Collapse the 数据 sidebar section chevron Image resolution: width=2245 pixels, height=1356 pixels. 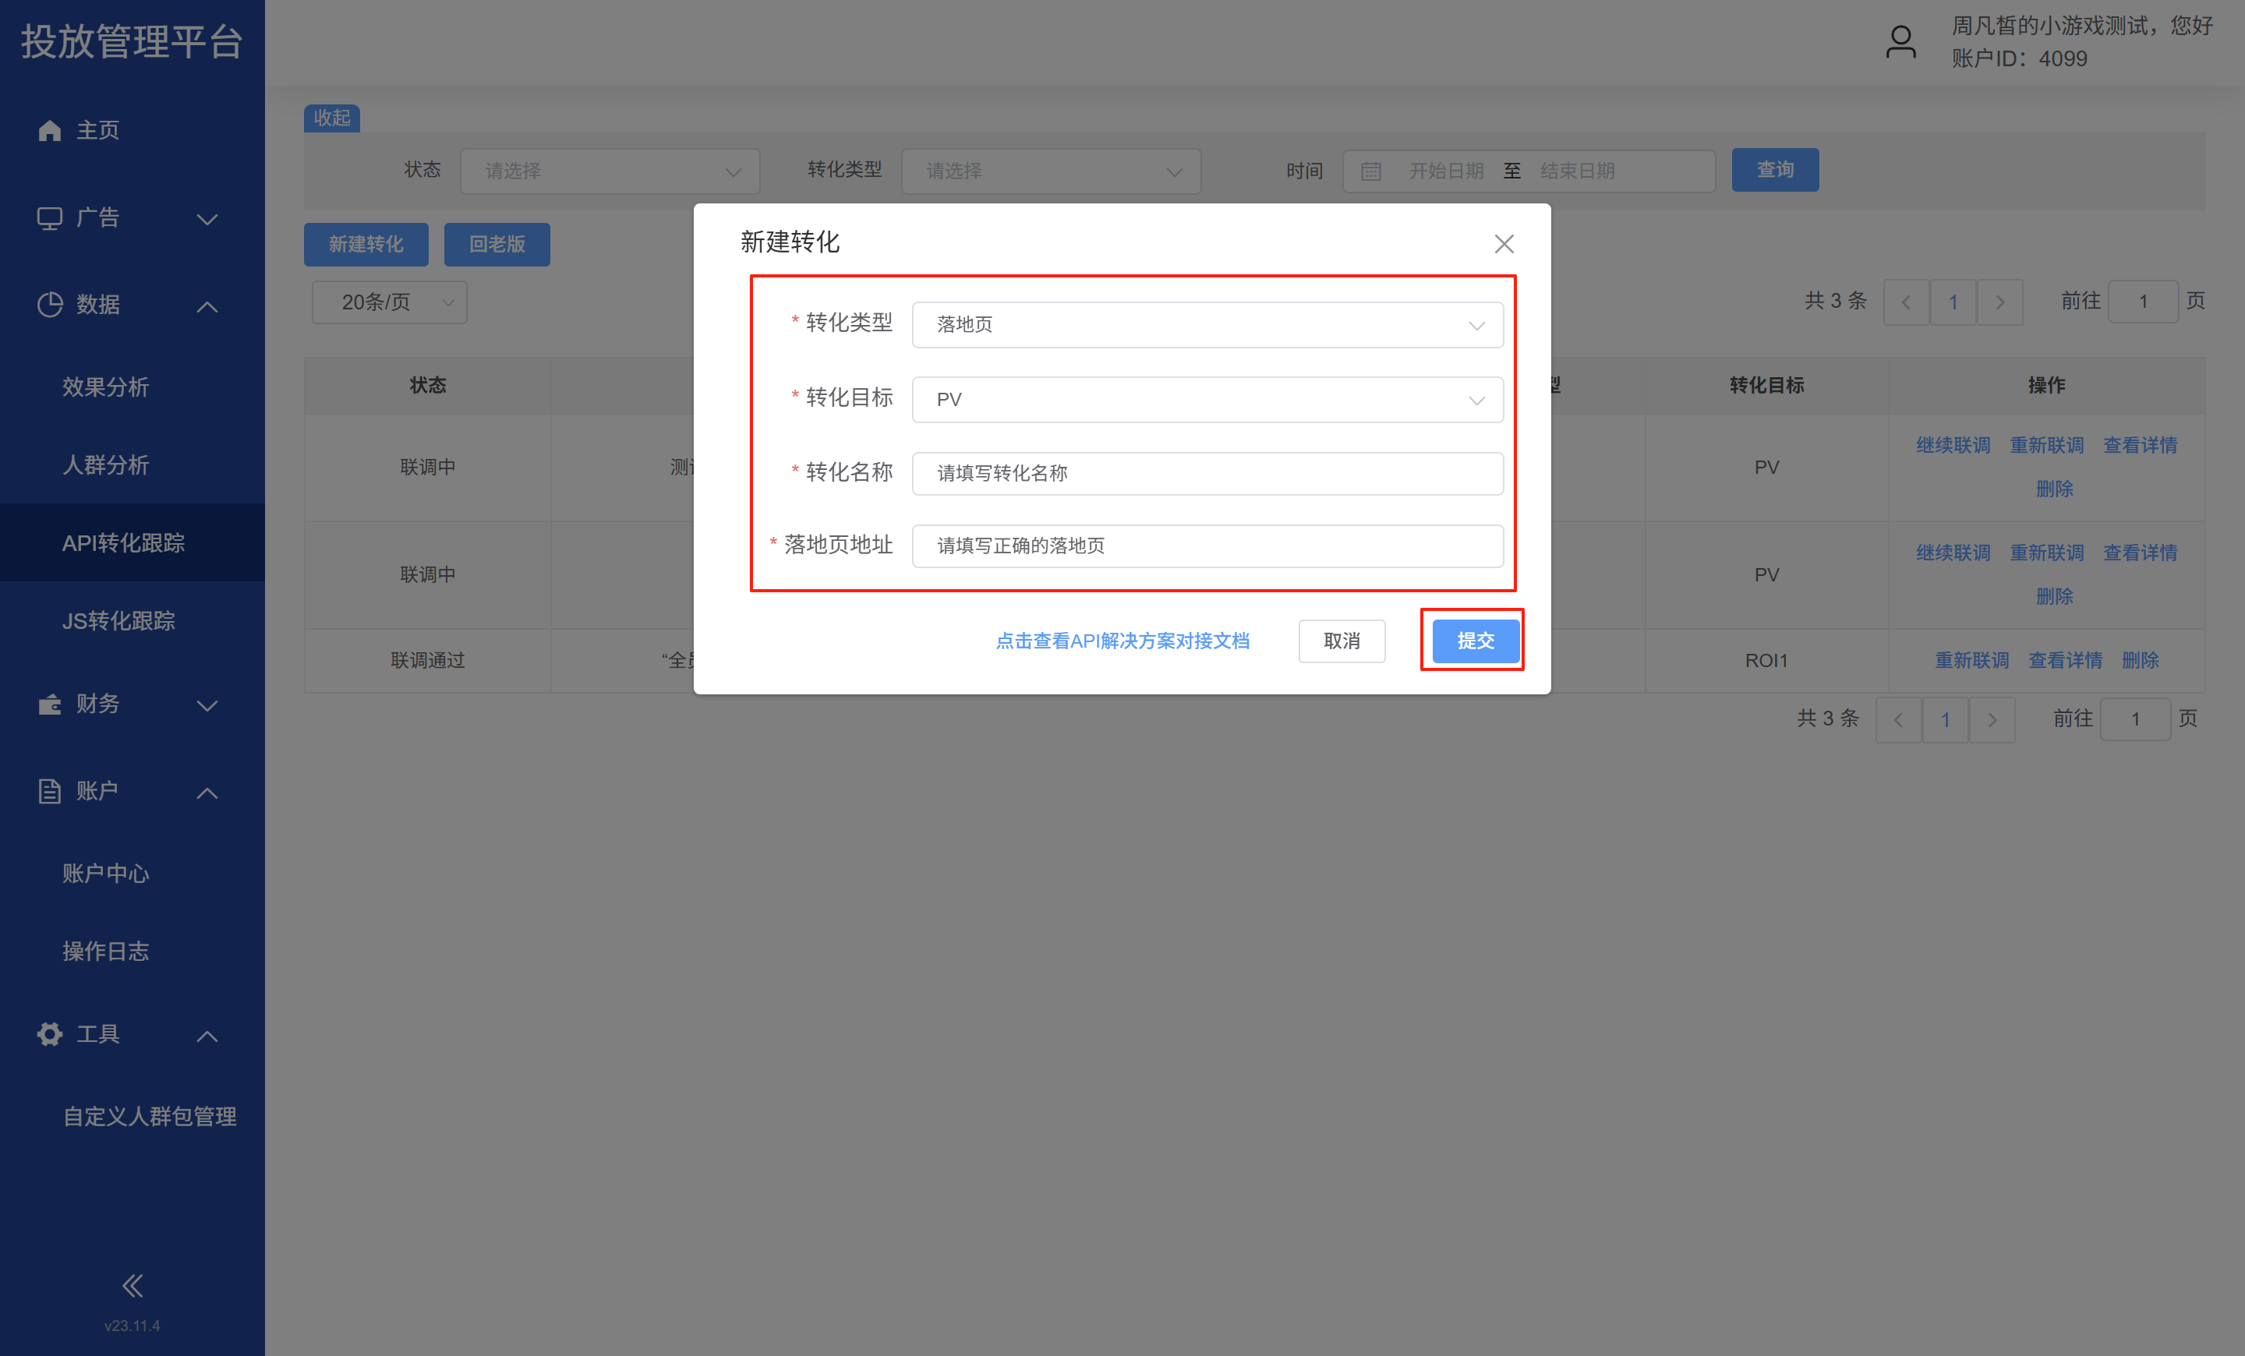(x=207, y=307)
